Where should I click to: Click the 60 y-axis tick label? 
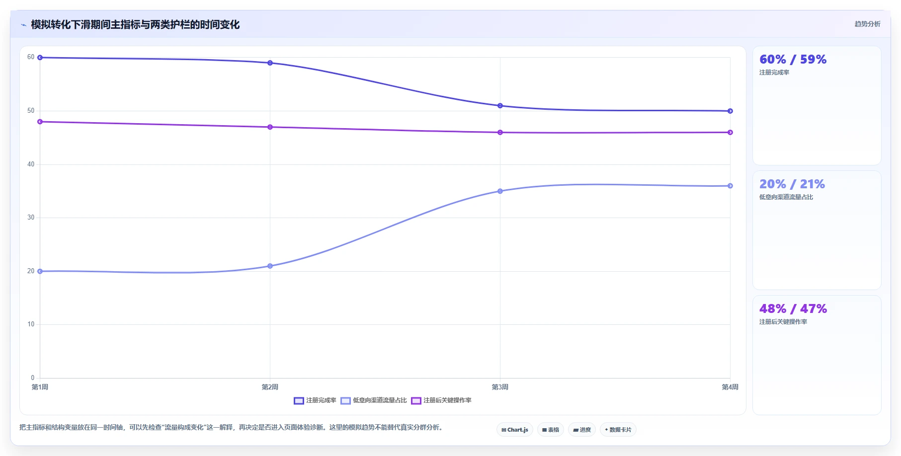[x=31, y=57]
